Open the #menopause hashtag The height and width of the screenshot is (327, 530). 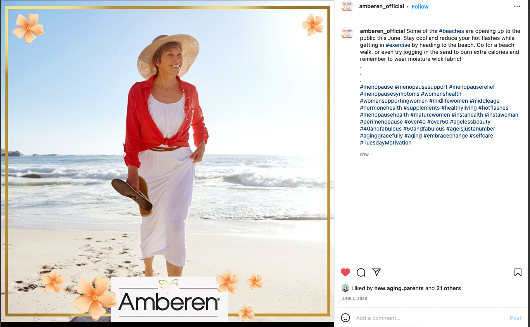376,87
